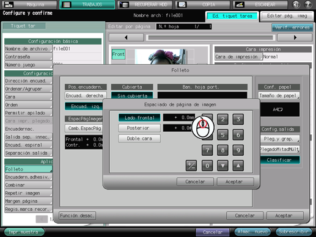Accept the Espaciado de página dialog
The width and height of the screenshot is (316, 237).
coord(235,181)
